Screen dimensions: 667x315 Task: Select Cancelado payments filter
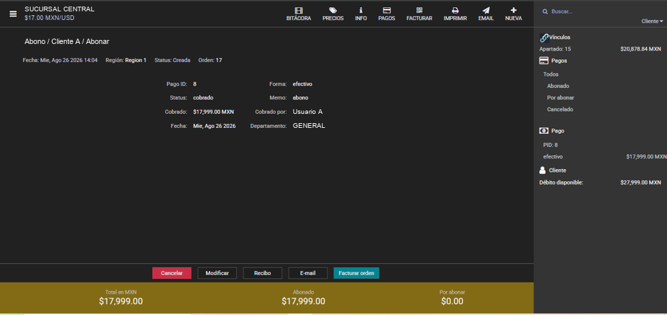[x=560, y=109]
